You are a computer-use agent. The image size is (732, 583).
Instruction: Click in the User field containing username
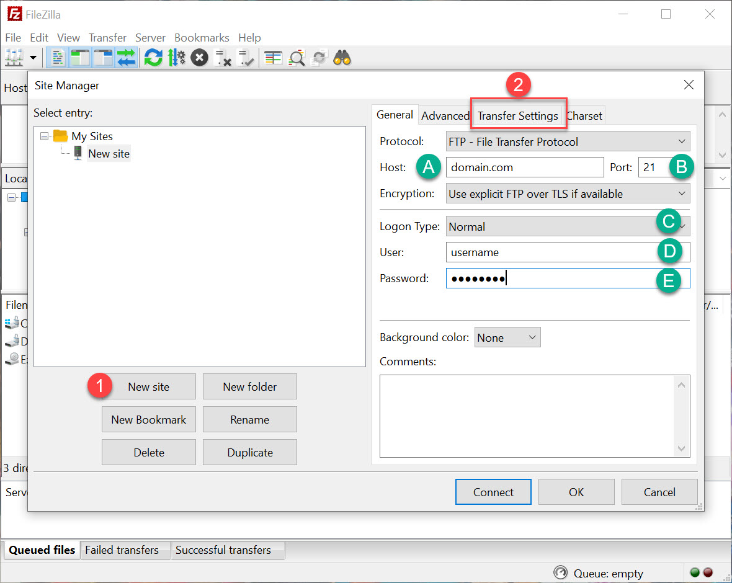[x=568, y=252]
